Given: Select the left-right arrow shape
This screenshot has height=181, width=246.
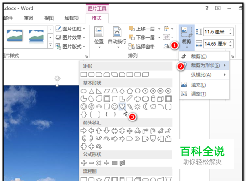Looking at the screenshot, I should tap(115, 131).
